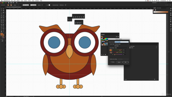This screenshot has height=97, width=172.
Task: Switch Swatches panel to list view
Action: tap(116, 37)
